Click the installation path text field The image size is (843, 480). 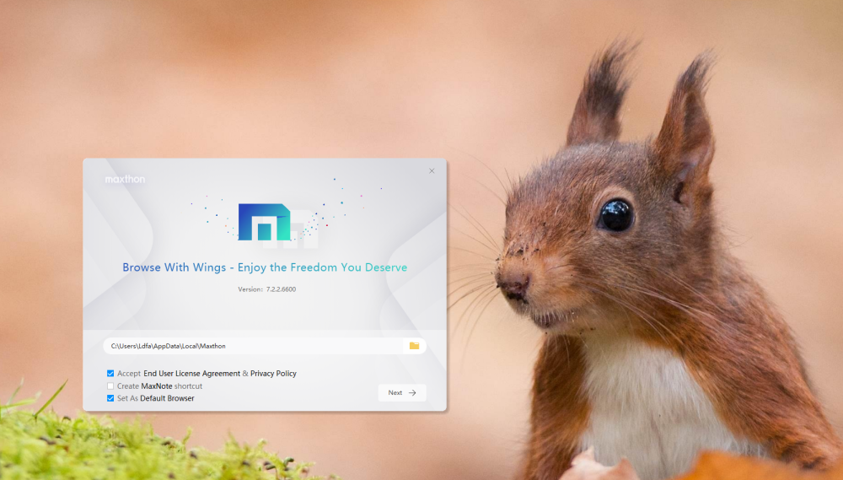click(x=253, y=346)
